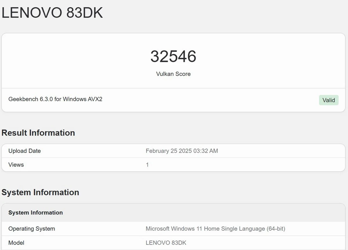Click the Model row label

(16, 243)
